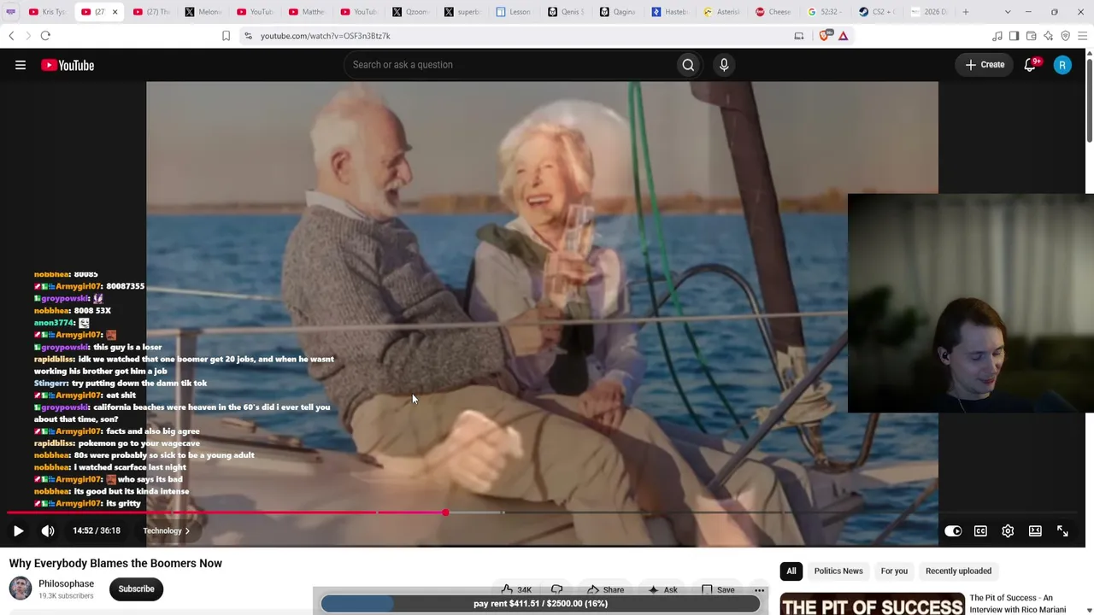The image size is (1094, 615).
Task: Dislike the video
Action: 556,589
